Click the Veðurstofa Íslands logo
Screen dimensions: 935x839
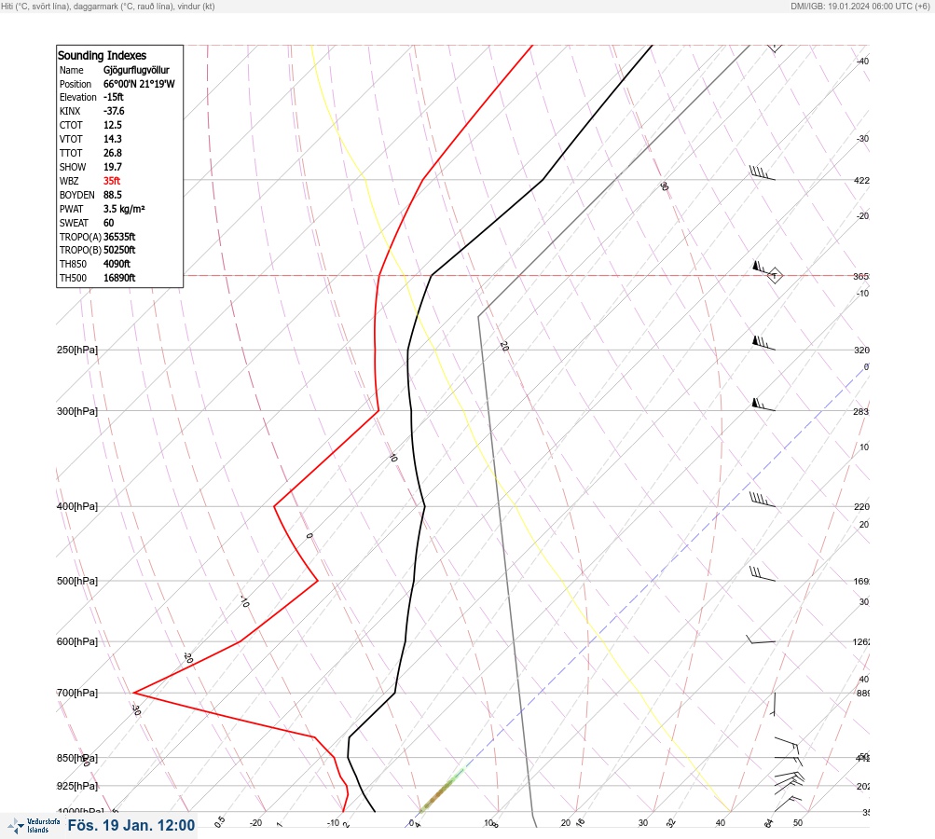(34, 826)
